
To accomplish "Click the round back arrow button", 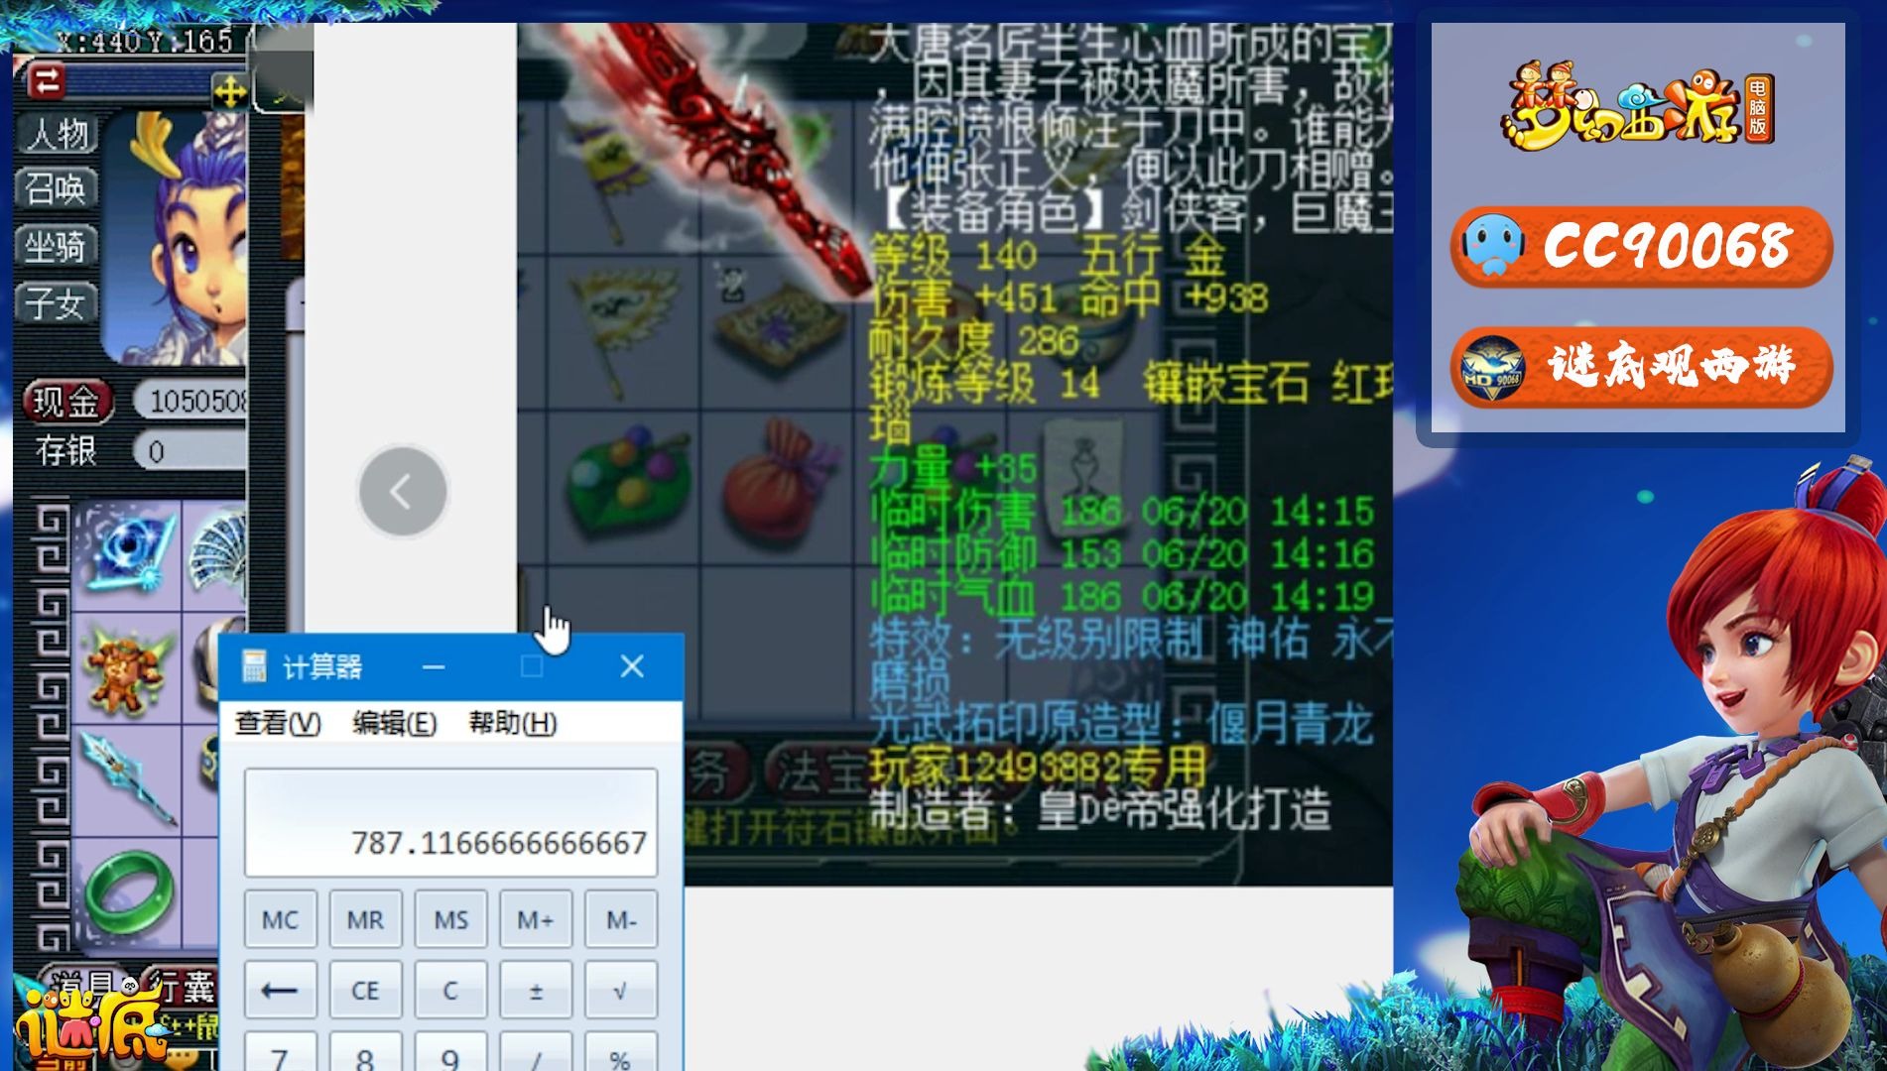I will (x=403, y=491).
